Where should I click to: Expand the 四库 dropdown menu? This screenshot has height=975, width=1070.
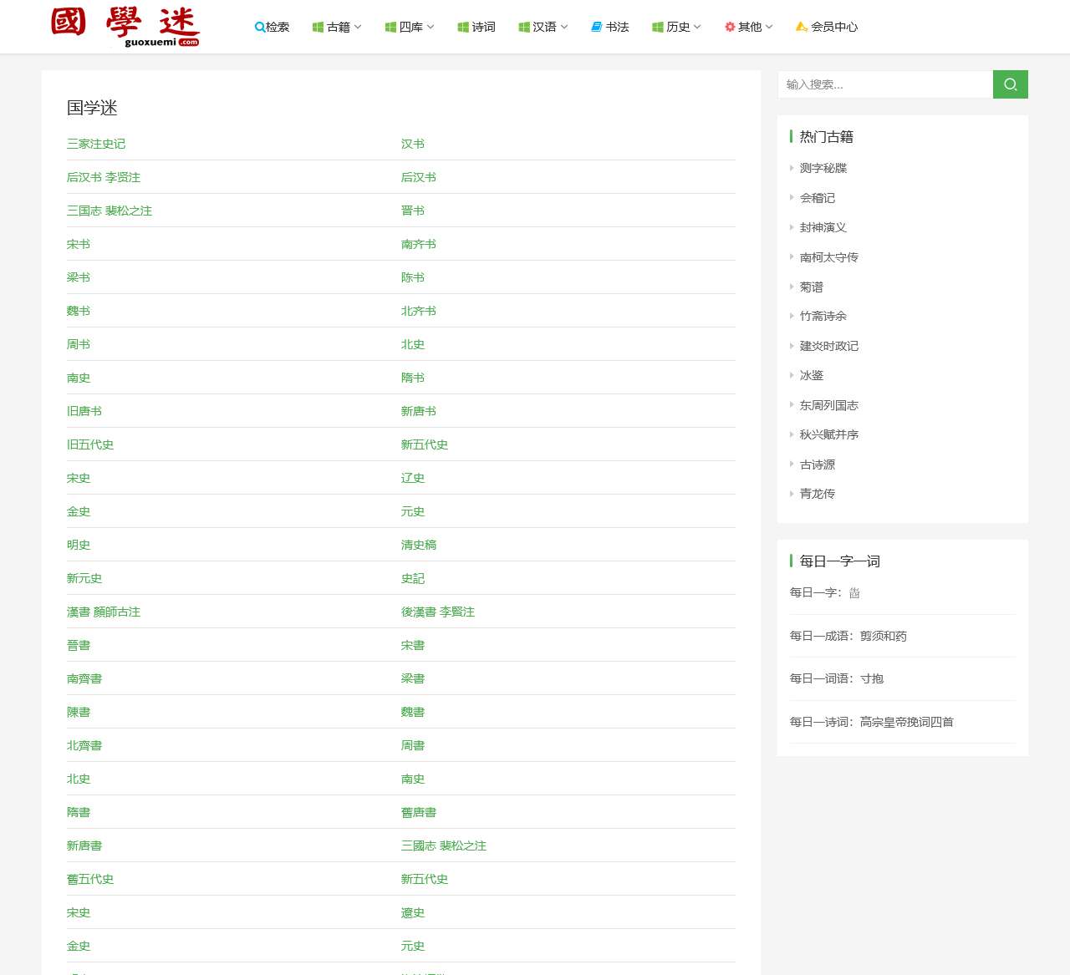[410, 27]
